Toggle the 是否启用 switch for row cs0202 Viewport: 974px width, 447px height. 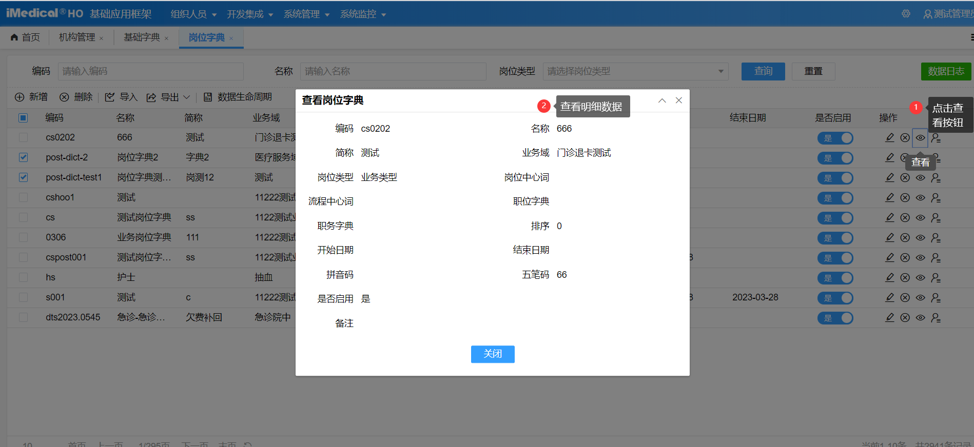(x=835, y=138)
